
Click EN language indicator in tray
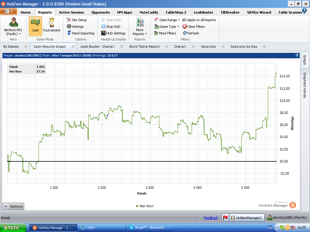coord(270,228)
